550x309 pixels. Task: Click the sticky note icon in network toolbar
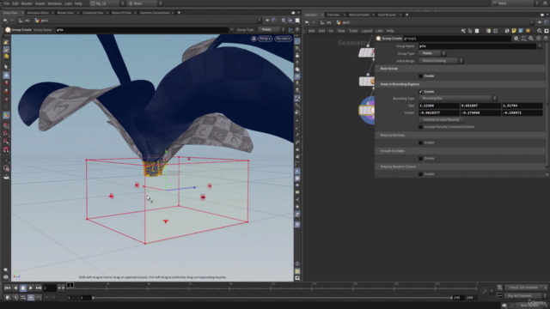[514, 31]
